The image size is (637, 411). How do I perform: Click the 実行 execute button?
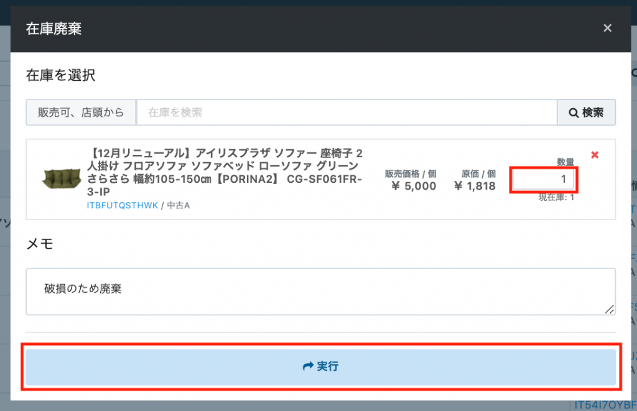click(320, 367)
